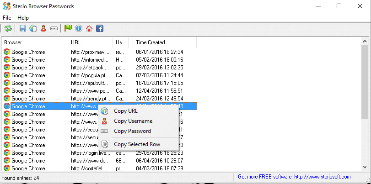Screen dimensions: 371x184
Task: Choose Copy Password from context menu
Action: [138, 131]
